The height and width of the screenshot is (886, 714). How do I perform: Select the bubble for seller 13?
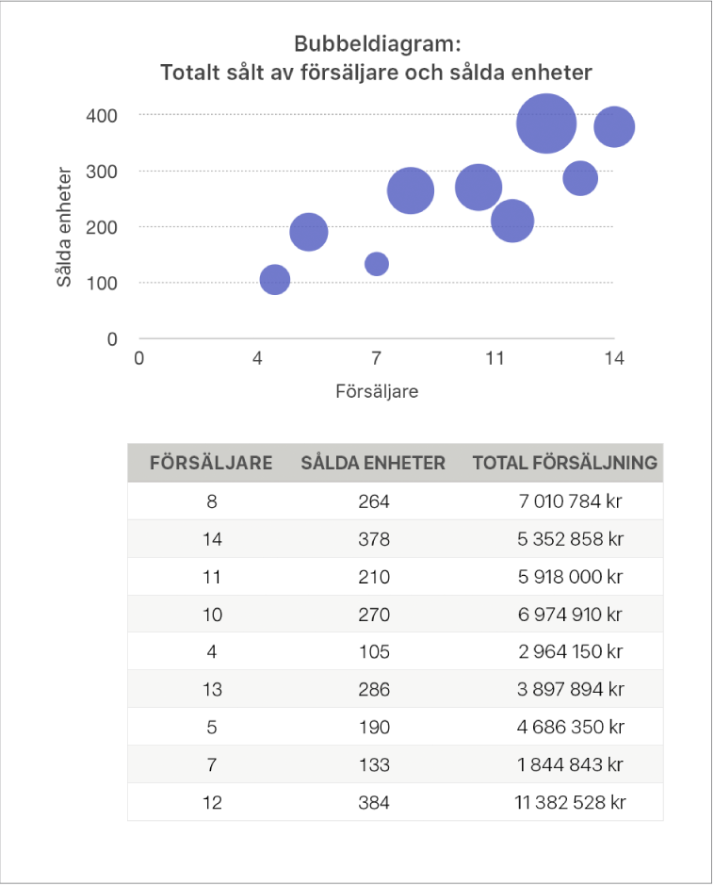pos(580,177)
